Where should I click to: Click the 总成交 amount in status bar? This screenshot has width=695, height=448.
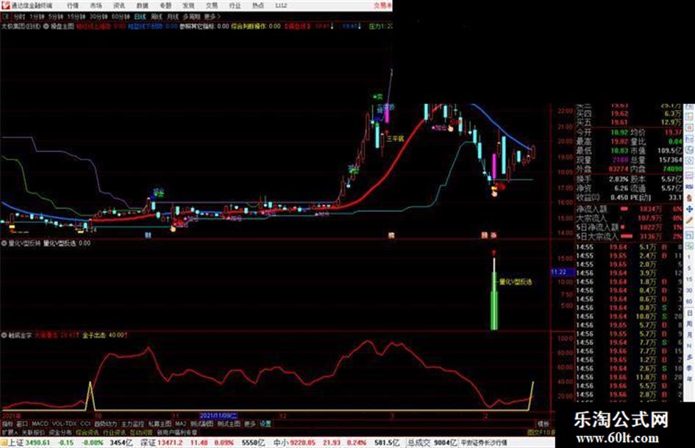445,443
